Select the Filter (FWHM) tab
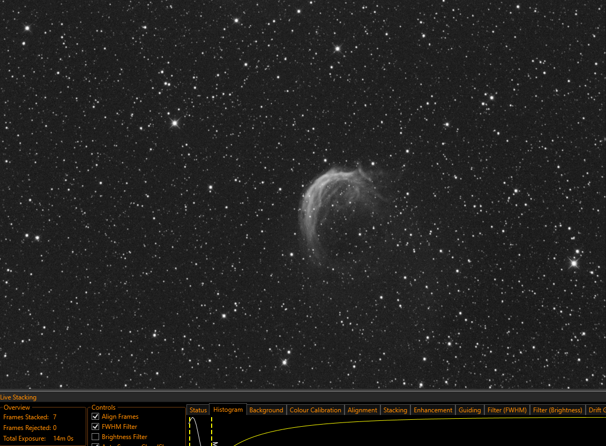This screenshot has height=446, width=606. (x=507, y=410)
